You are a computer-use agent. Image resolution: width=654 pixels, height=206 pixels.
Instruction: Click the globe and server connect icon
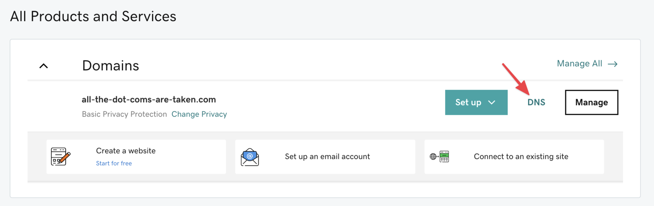pos(439,157)
